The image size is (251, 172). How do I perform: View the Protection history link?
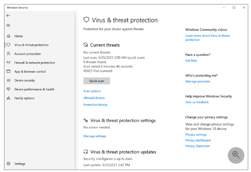coord(95,105)
